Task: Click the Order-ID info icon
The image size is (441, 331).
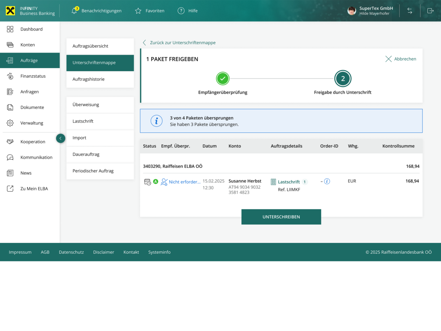Action: 327,181
